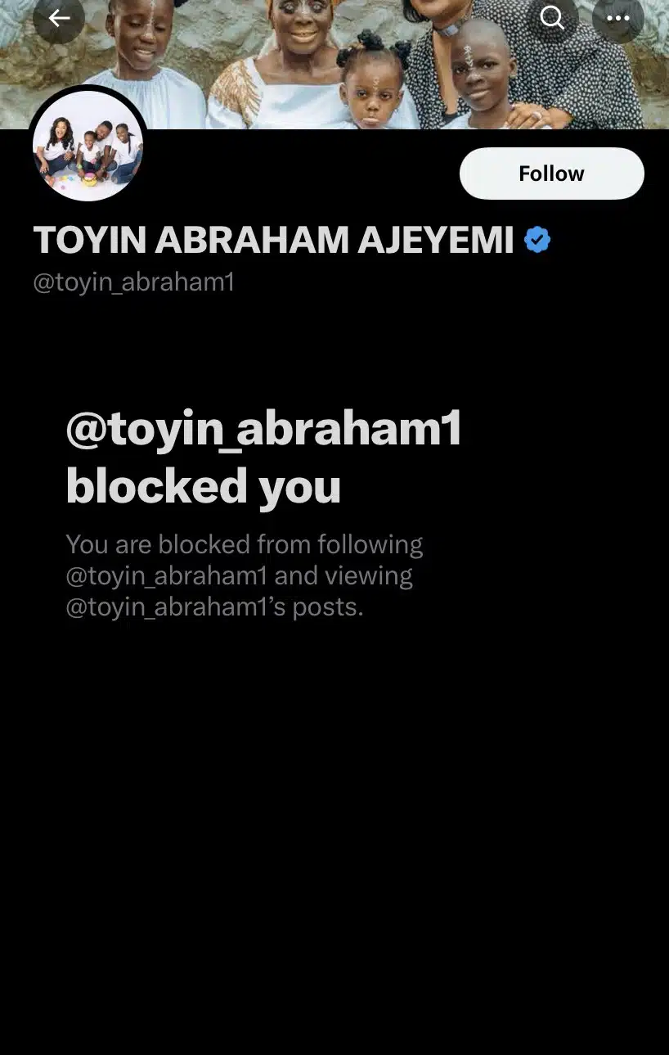This screenshot has height=1055, width=669.
Task: Click the "You are blocked from following" text
Action: point(245,544)
